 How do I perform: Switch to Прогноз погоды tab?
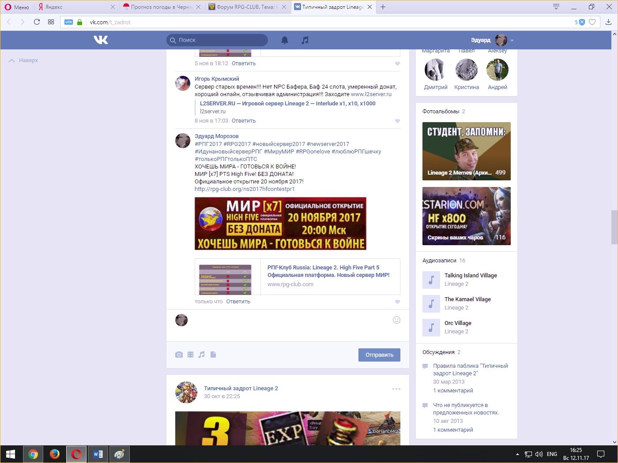coord(162,7)
